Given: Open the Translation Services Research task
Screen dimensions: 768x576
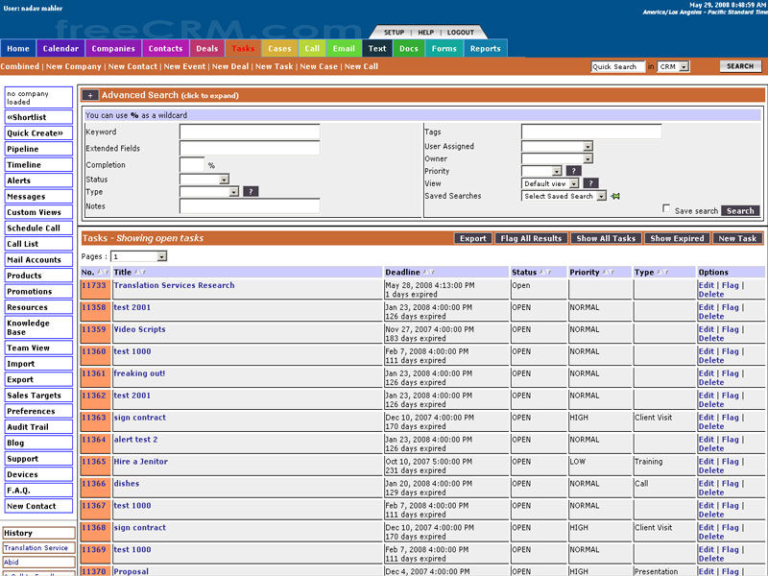Looking at the screenshot, I should coord(174,285).
